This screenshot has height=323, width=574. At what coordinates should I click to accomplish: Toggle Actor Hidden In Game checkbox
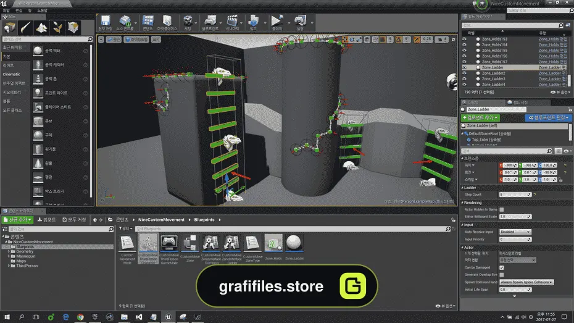(502, 209)
